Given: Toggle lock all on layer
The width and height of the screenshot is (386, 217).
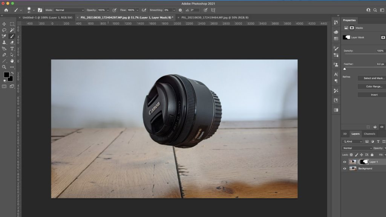Looking at the screenshot, I should click(372, 155).
